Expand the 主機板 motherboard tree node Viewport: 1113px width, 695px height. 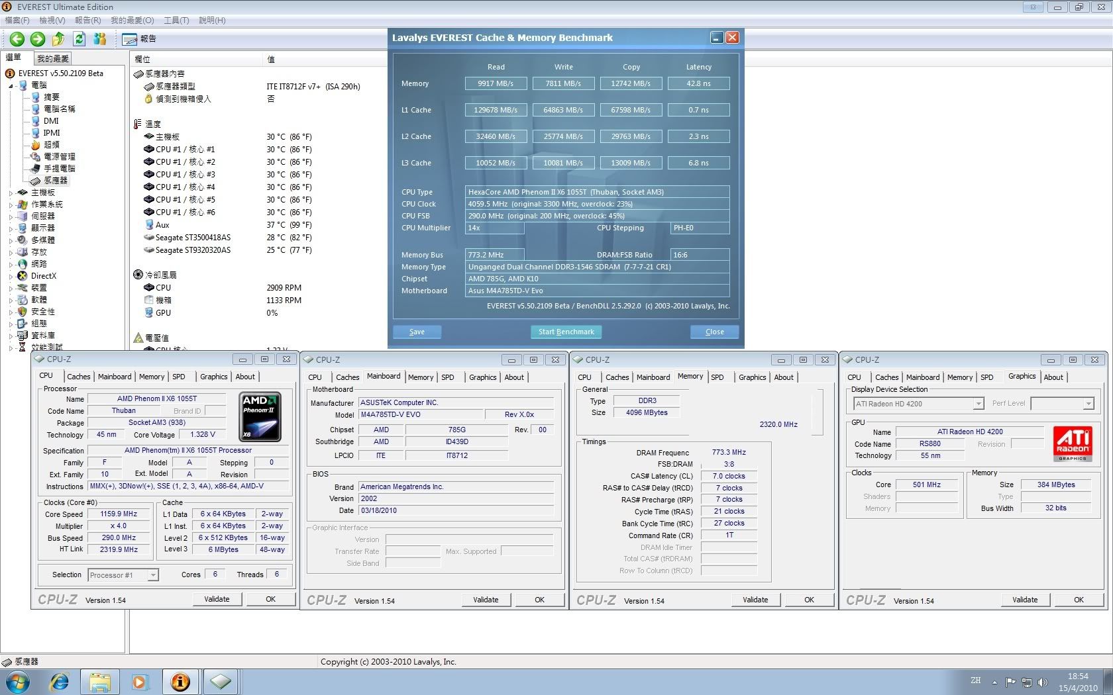click(11, 193)
